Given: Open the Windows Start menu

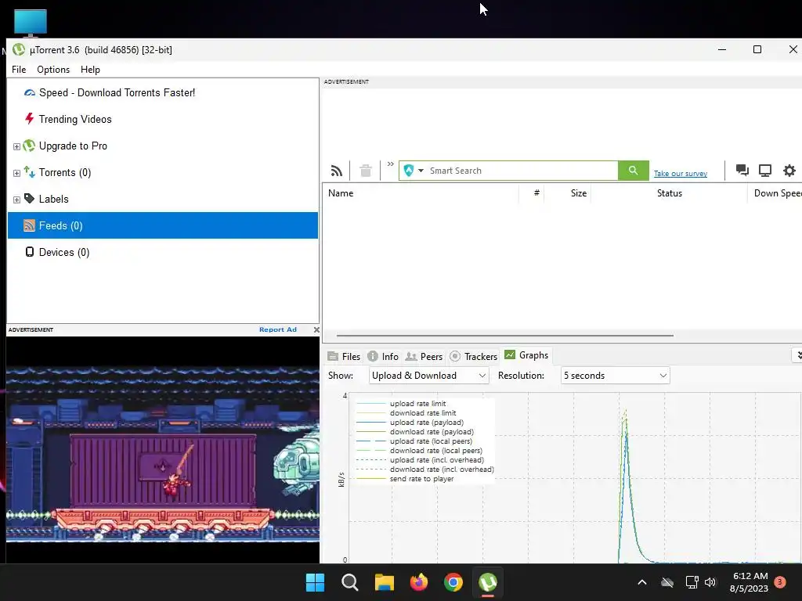Looking at the screenshot, I should tap(315, 582).
